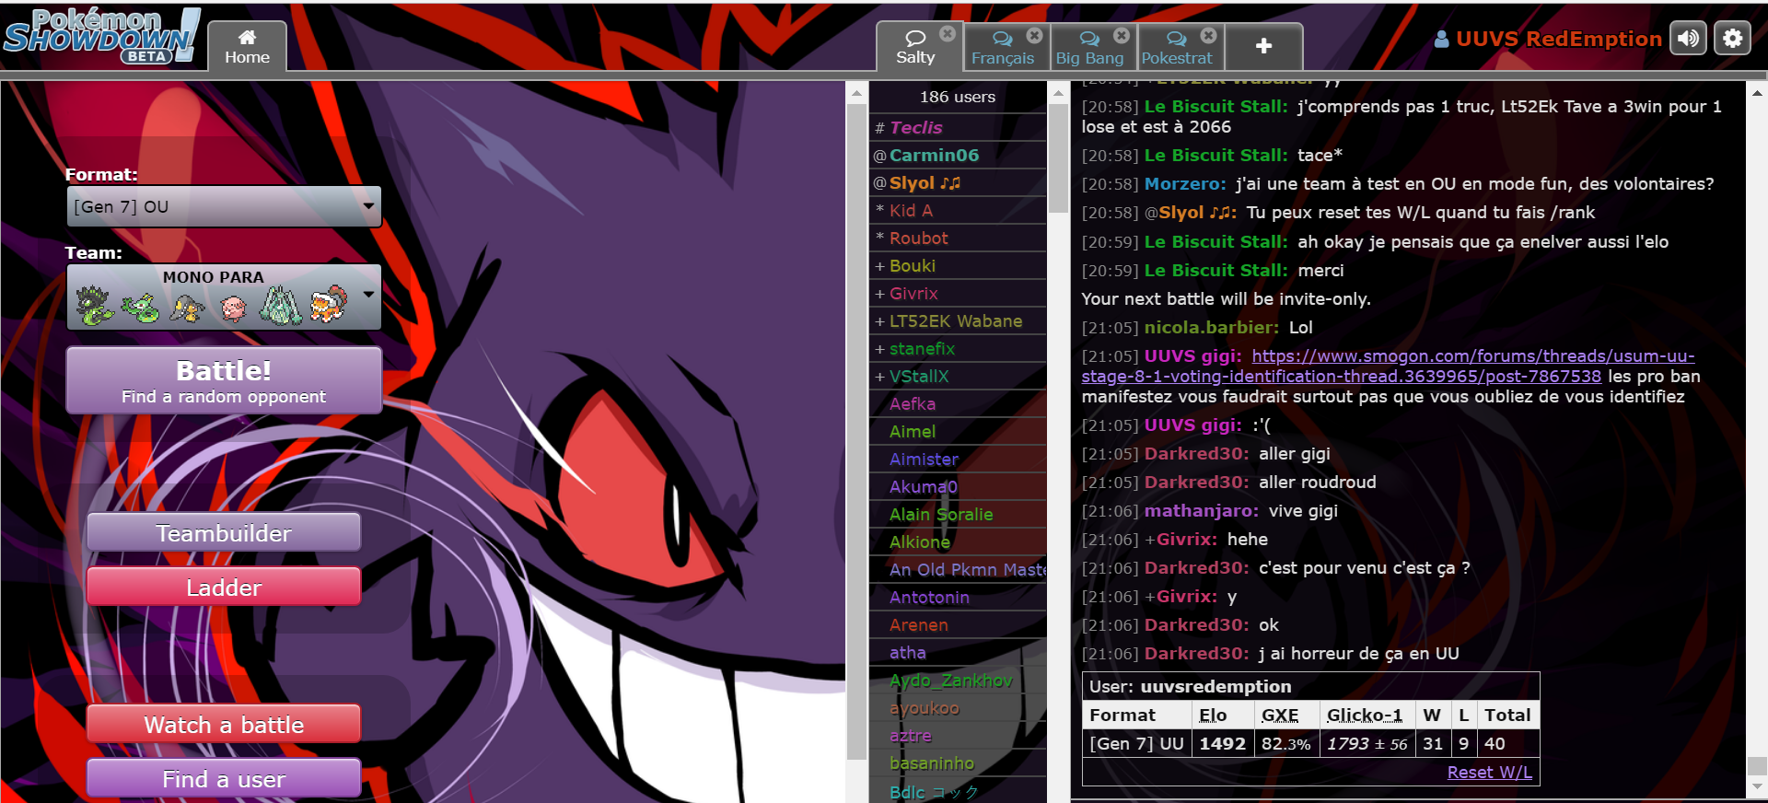Select user Aimister in the user list

[x=958, y=459]
